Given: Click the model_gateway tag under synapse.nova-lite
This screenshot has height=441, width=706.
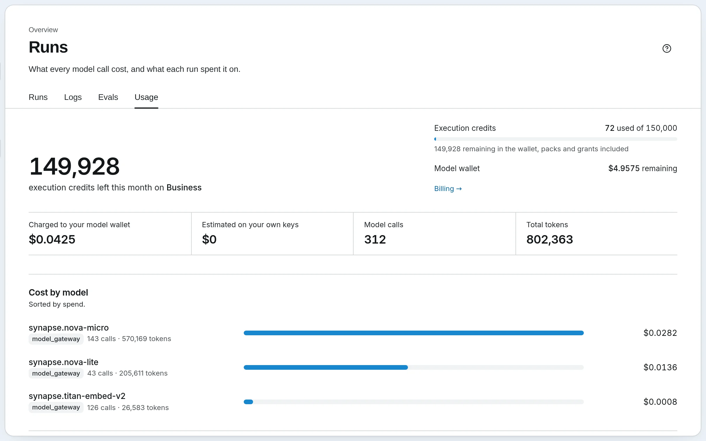Looking at the screenshot, I should pos(56,373).
